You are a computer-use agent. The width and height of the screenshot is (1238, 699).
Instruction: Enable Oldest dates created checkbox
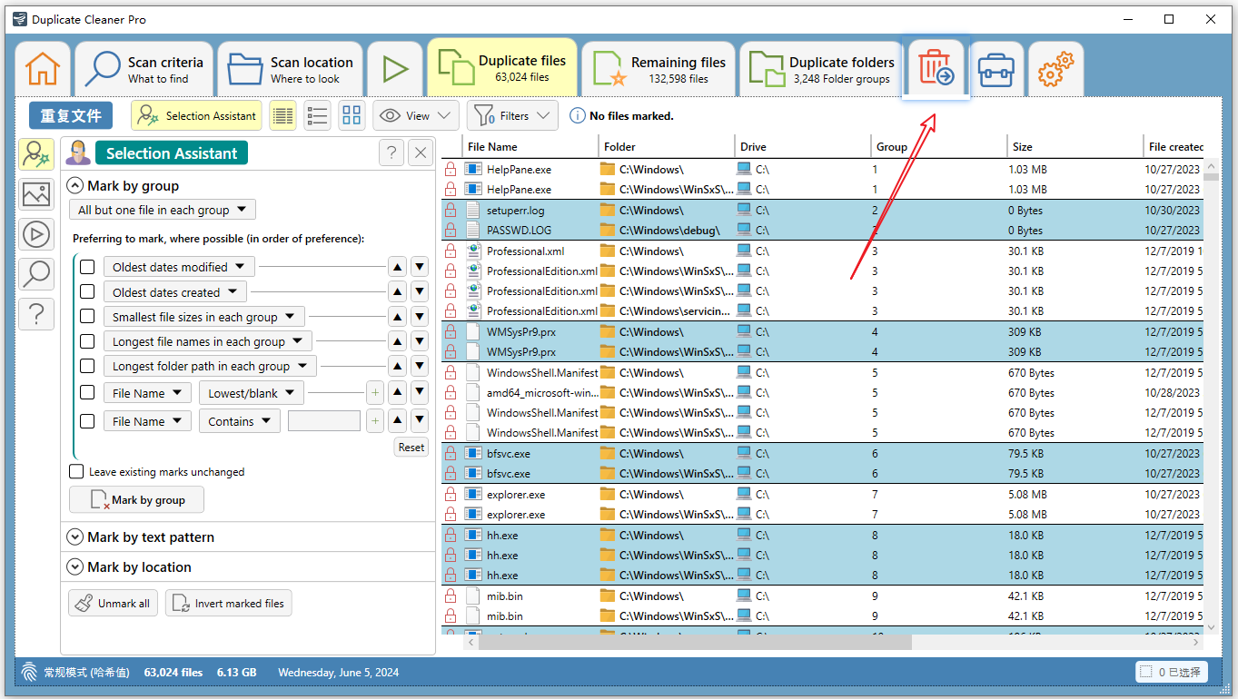87,291
